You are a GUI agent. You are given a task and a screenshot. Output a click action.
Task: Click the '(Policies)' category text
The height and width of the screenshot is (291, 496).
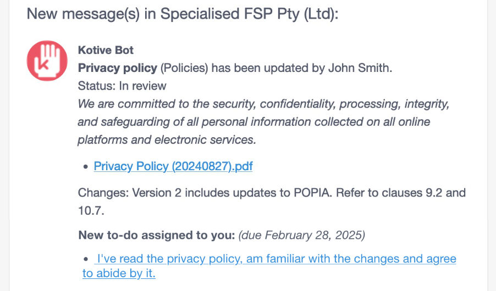click(184, 68)
